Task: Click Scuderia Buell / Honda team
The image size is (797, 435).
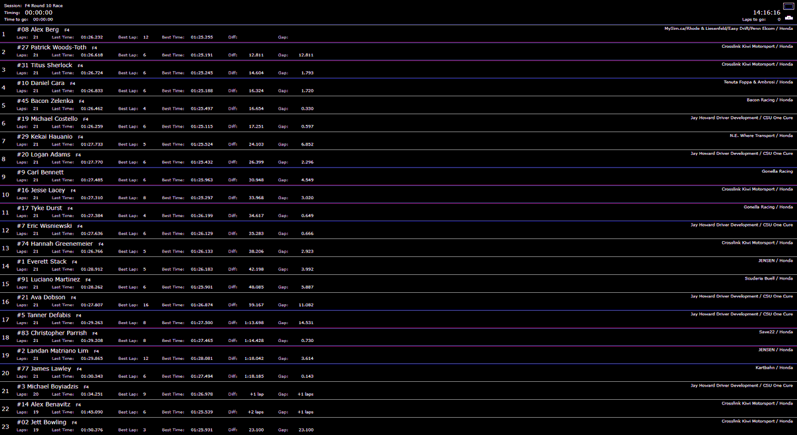Action: pos(768,278)
